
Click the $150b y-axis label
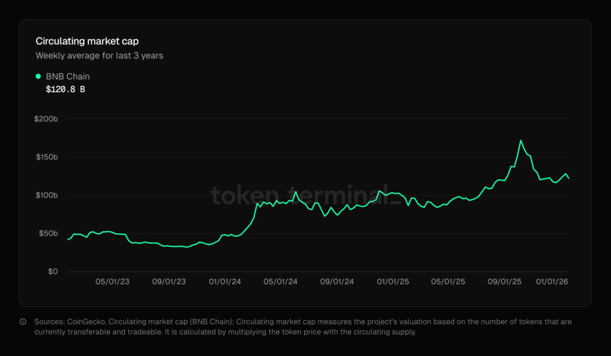click(46, 157)
